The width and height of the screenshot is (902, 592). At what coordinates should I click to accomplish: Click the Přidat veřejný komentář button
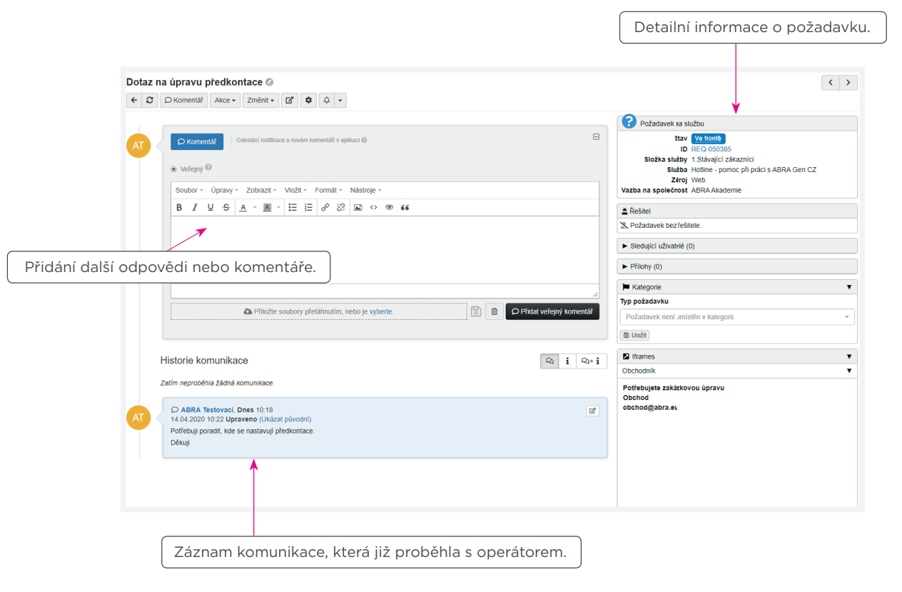click(552, 312)
